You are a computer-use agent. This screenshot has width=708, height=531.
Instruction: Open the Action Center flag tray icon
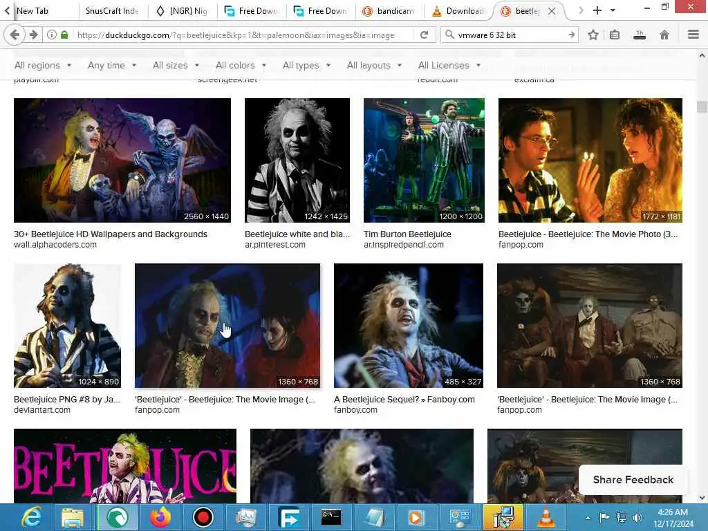604,517
